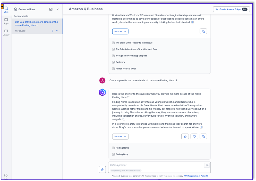
Task: Open source Finding Nemo
Action: pyautogui.click(x=122, y=148)
